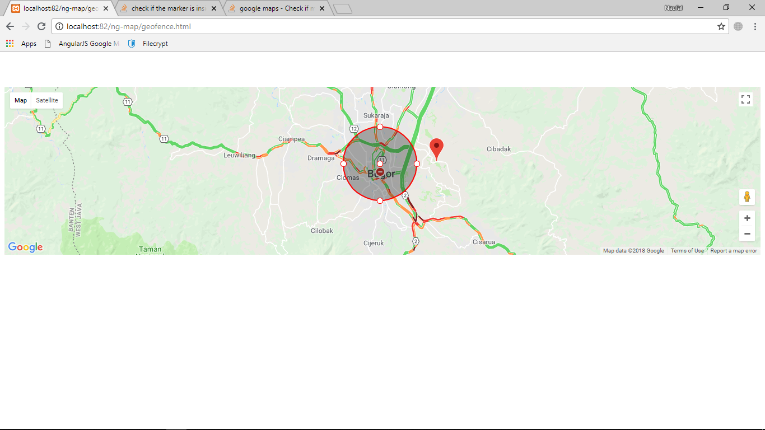Click the Dramaga map label
This screenshot has width=765, height=430.
point(321,158)
